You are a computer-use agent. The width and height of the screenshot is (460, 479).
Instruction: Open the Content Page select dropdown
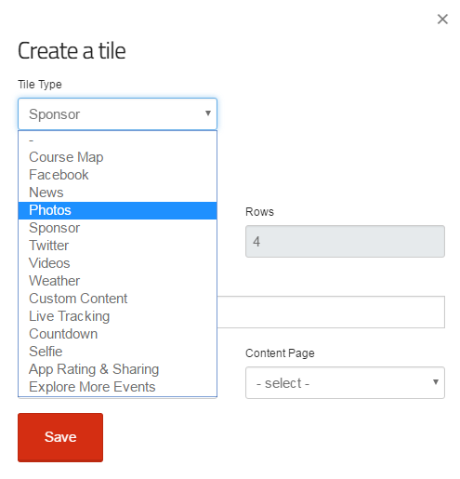click(x=345, y=382)
